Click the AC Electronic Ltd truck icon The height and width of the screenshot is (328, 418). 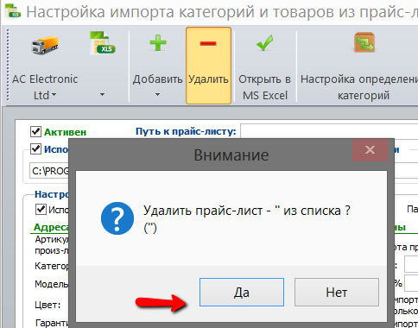click(45, 45)
